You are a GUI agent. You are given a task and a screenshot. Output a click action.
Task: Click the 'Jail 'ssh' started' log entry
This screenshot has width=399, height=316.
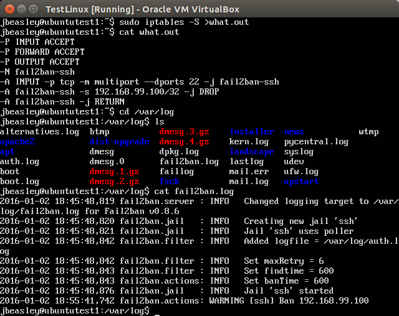pos(167,290)
